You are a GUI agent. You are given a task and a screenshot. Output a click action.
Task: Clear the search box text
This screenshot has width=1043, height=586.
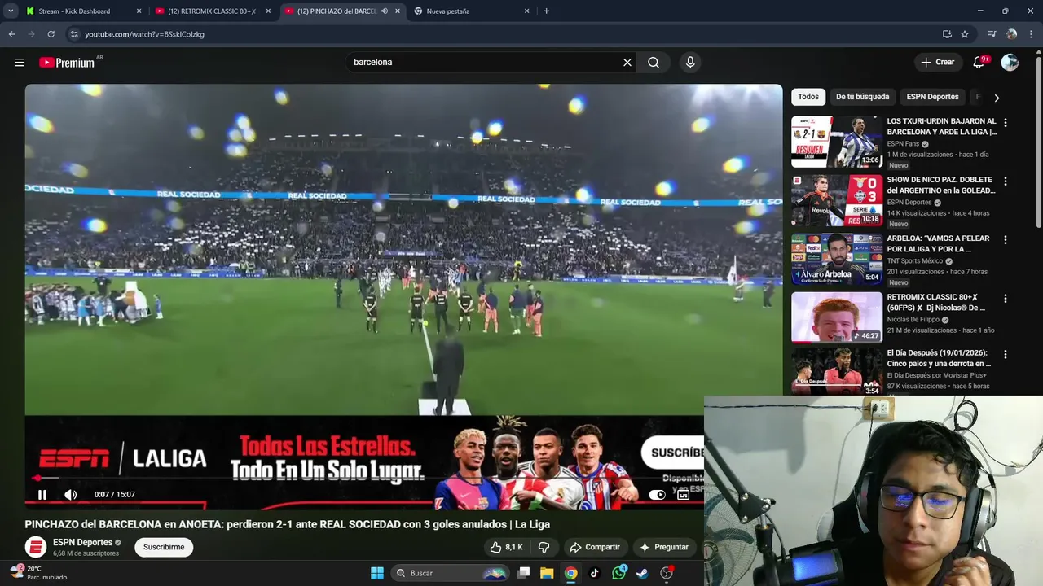click(x=627, y=62)
